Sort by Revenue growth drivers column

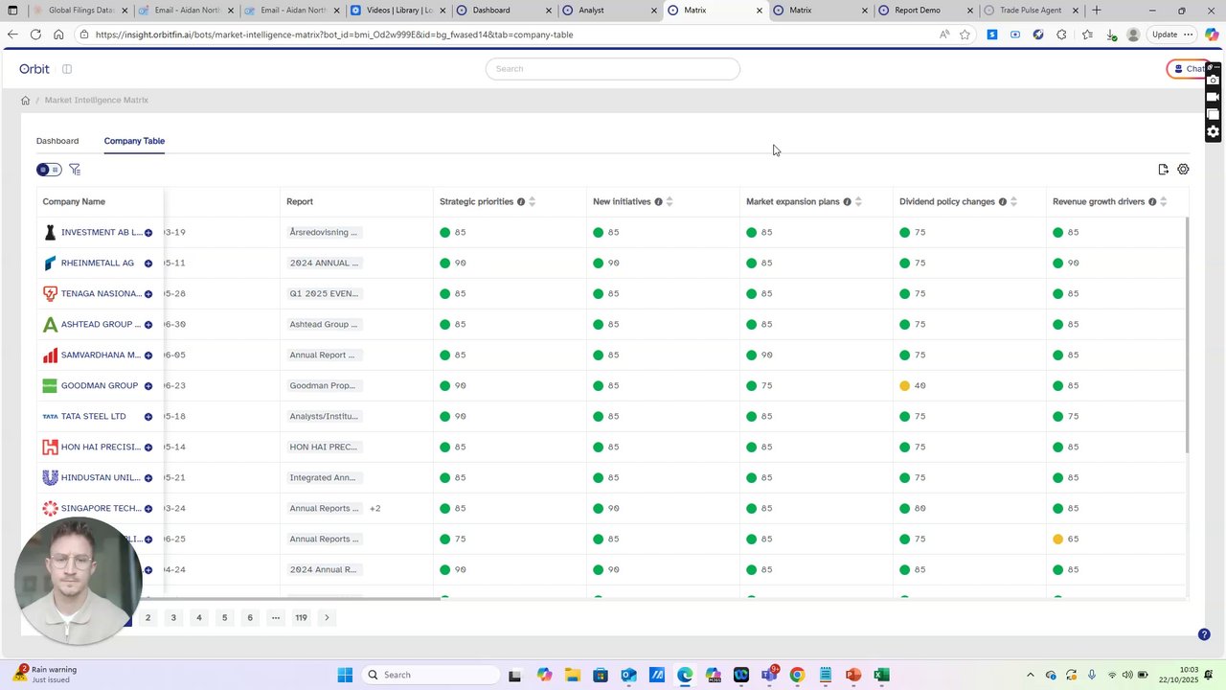coord(1164,202)
